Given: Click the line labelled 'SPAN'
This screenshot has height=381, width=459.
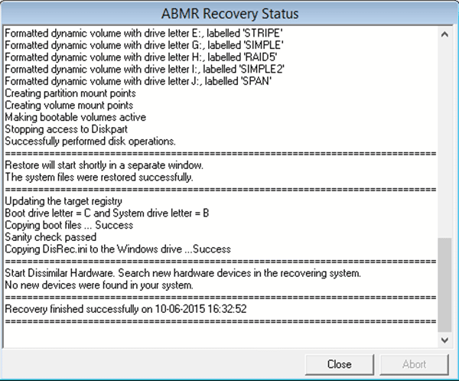Looking at the screenshot, I should (x=138, y=81).
